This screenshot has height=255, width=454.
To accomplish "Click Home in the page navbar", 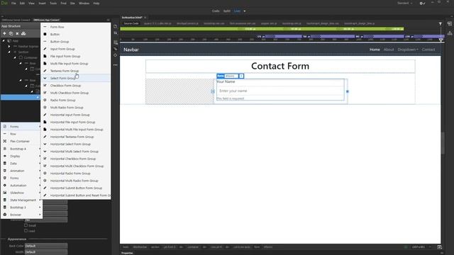I will click(375, 50).
